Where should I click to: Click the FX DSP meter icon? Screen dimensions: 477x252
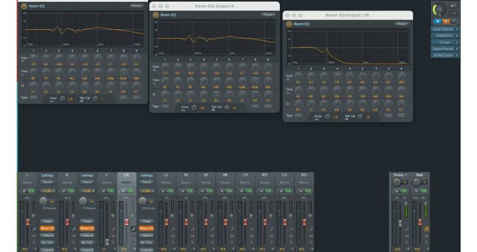439,10
